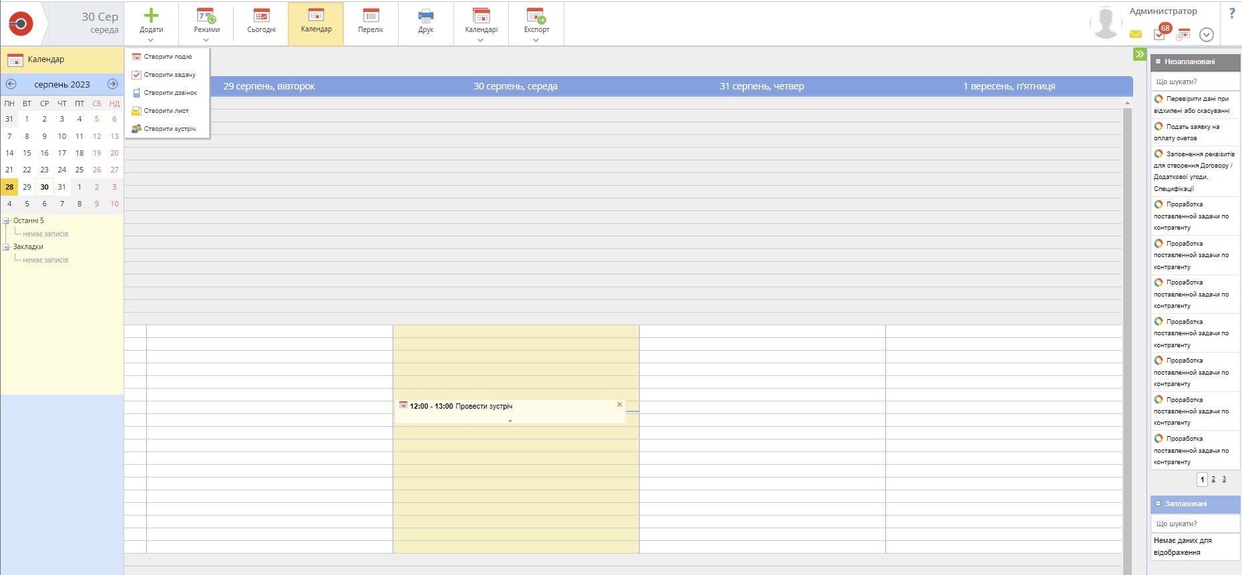The image size is (1242, 575).
Task: Go to page 2 of unplanned tasks
Action: coord(1213,480)
